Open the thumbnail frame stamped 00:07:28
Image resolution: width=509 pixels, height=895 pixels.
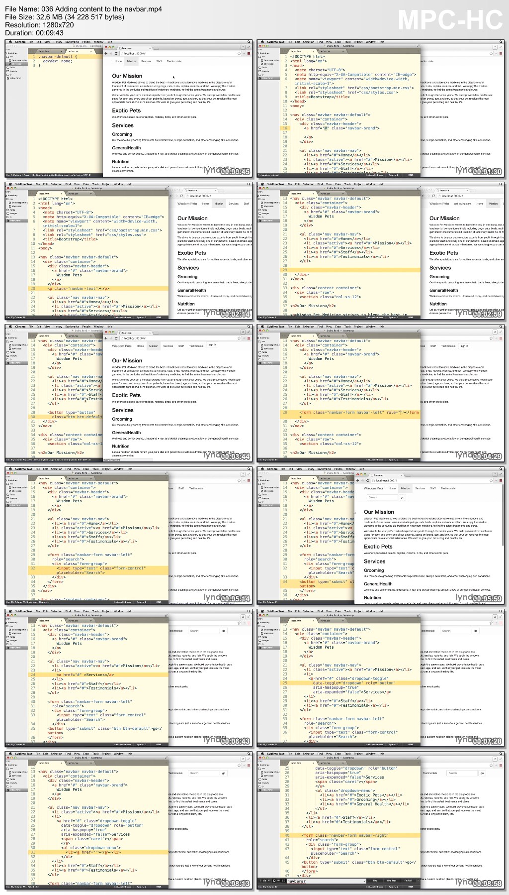(381, 678)
